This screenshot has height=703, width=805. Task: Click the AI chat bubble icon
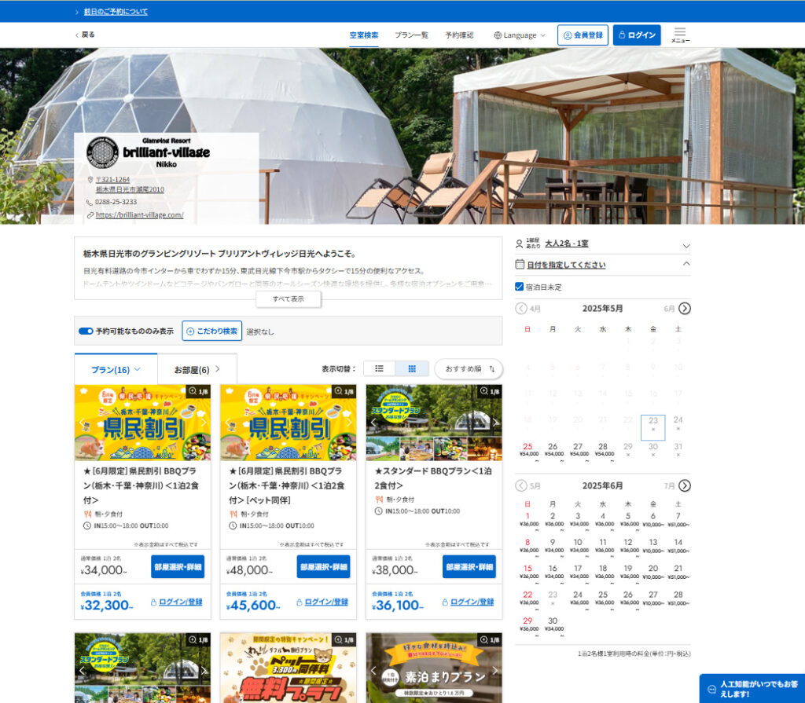(711, 689)
